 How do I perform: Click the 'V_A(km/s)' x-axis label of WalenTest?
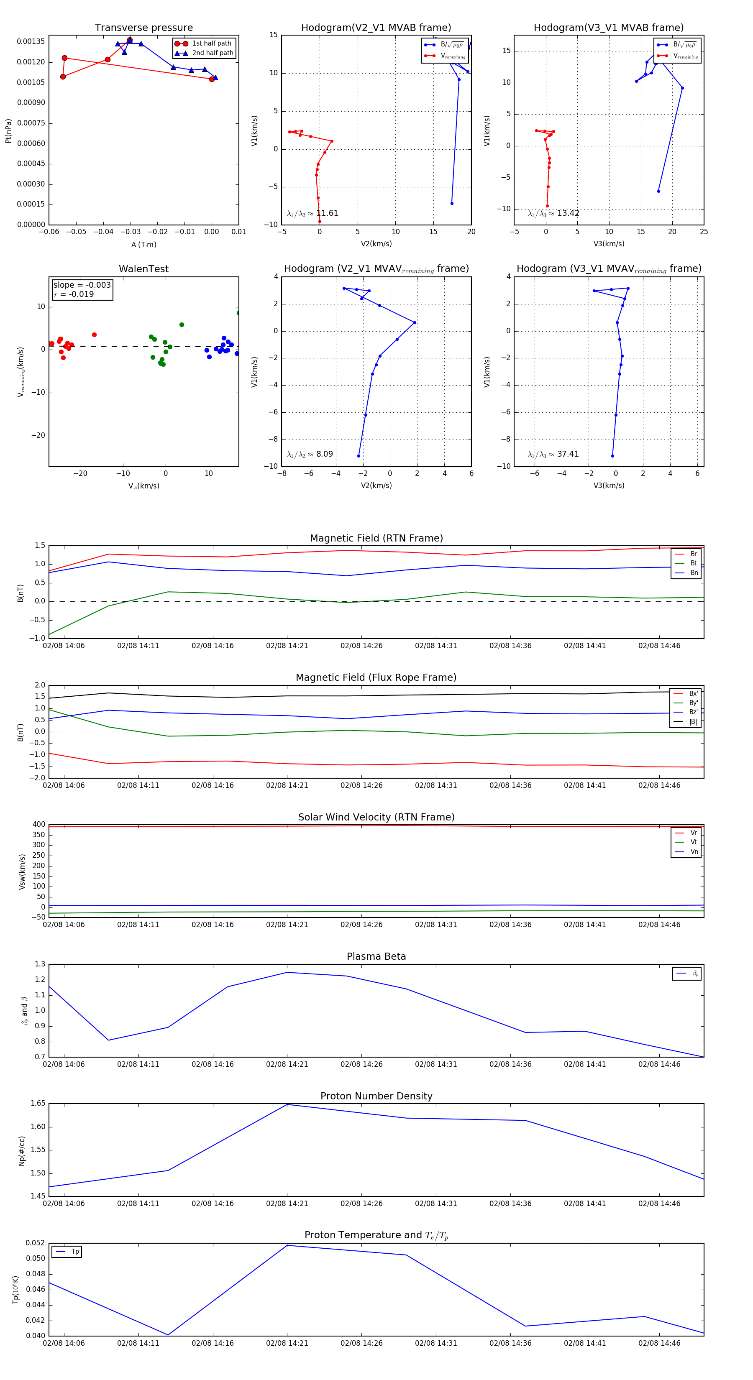click(x=143, y=486)
